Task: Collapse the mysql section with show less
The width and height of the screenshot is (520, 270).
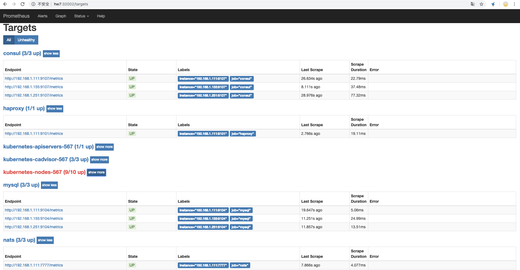Action: click(49, 185)
